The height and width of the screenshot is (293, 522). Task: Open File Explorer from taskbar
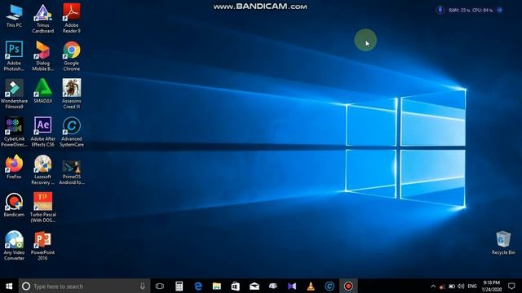217,286
